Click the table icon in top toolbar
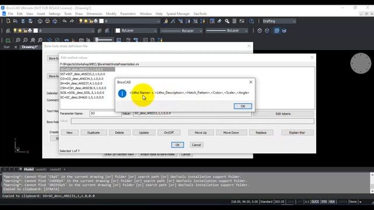This screenshot has width=374, height=210. [x=212, y=21]
